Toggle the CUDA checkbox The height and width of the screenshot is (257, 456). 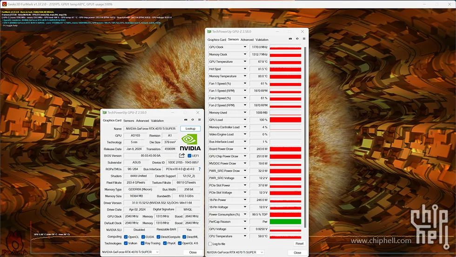pyautogui.click(x=143, y=237)
